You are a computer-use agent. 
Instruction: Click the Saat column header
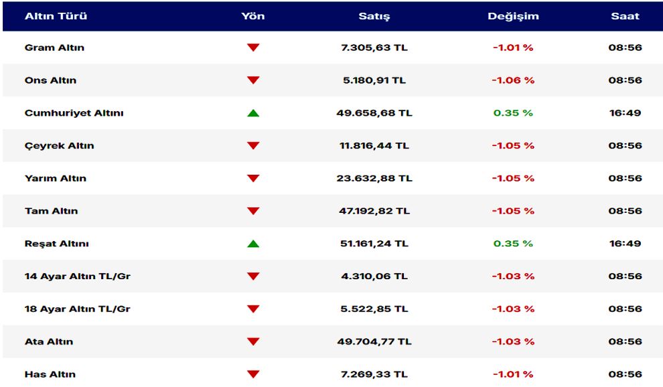point(625,16)
